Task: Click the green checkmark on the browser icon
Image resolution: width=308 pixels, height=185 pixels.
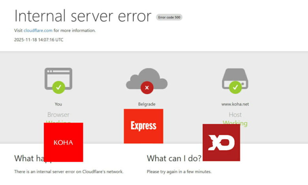Action: tap(58, 87)
